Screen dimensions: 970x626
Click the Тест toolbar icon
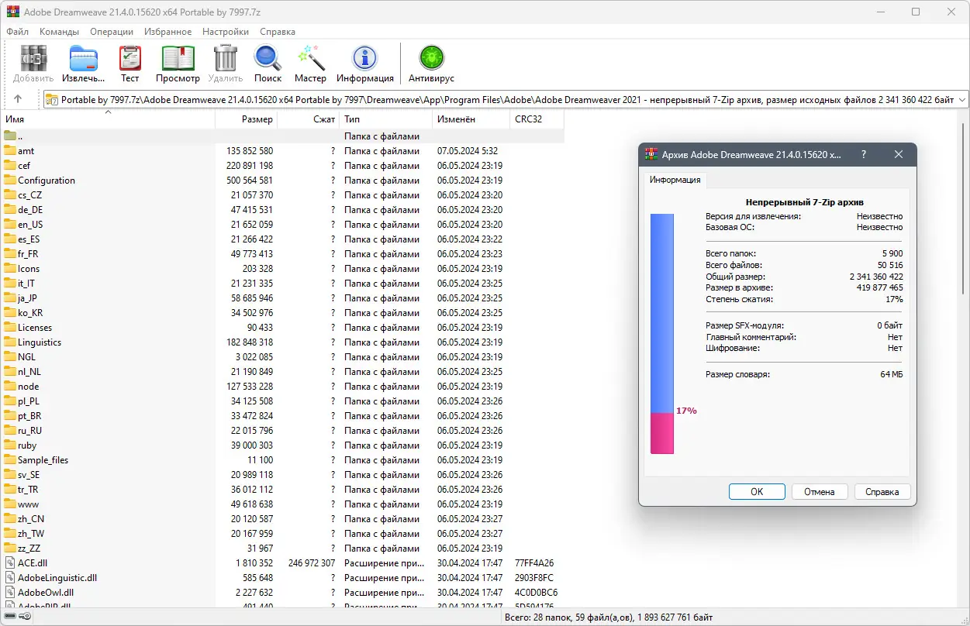coord(129,59)
